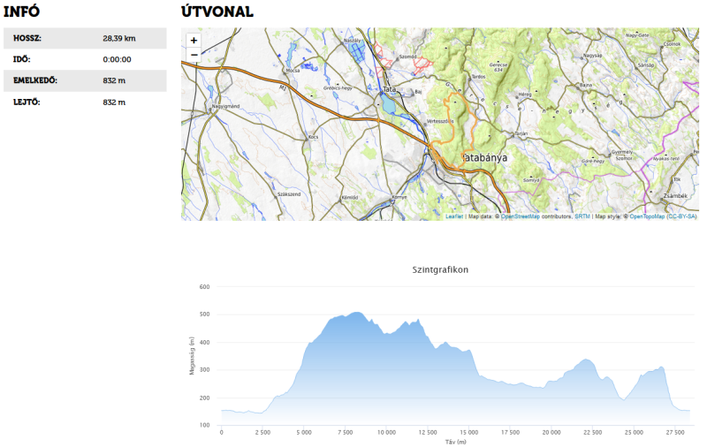The height and width of the screenshot is (447, 707).
Task: Click the Szintgrafikon chart title
Action: (440, 270)
